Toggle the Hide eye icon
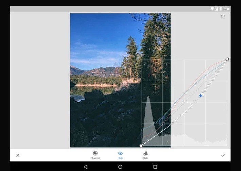This screenshot has width=241, height=171. tap(120, 153)
